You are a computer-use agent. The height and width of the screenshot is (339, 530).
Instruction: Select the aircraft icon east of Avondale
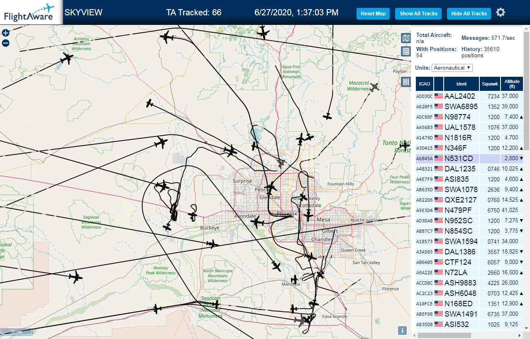pyautogui.click(x=257, y=223)
